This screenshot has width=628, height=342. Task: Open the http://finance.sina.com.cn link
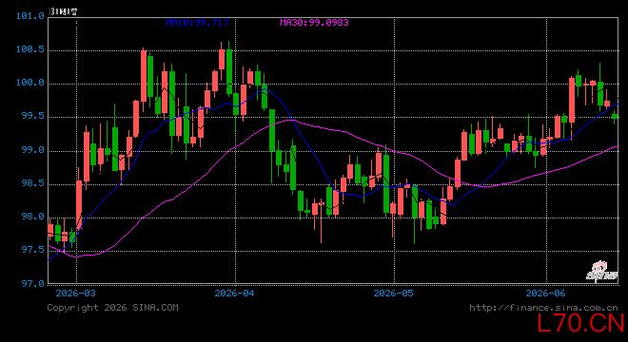pos(543,308)
